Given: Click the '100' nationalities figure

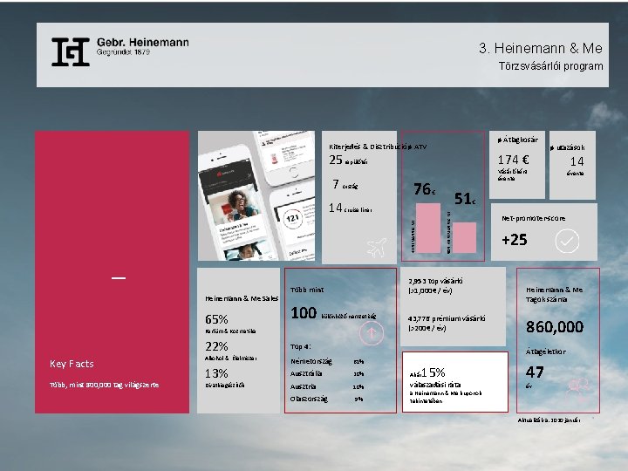Looking at the screenshot, I should (304, 313).
